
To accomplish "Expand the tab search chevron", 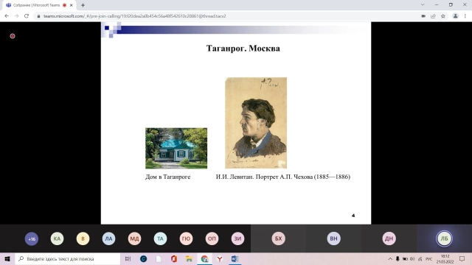I will click(x=423, y=5).
